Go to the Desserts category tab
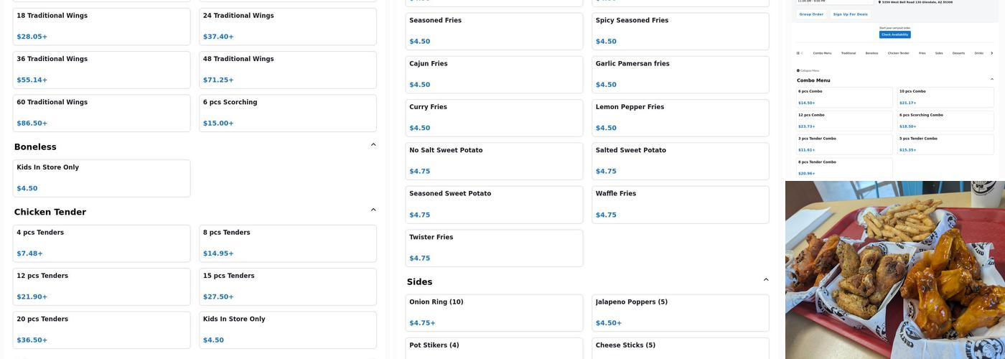This screenshot has width=1005, height=359. (958, 53)
